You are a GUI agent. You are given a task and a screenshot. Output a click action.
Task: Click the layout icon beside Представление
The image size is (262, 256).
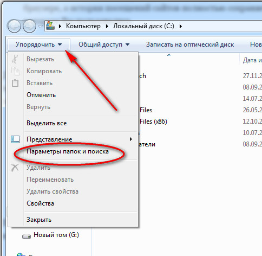pyautogui.click(x=15, y=139)
